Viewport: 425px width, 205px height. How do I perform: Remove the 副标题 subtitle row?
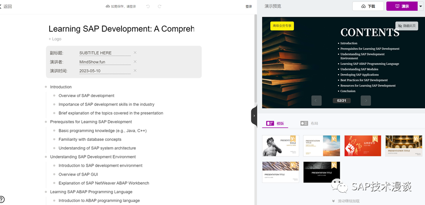(x=135, y=52)
